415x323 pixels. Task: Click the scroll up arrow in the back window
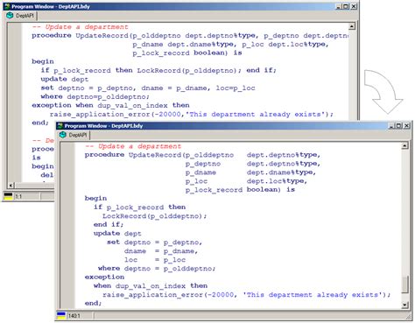352,26
